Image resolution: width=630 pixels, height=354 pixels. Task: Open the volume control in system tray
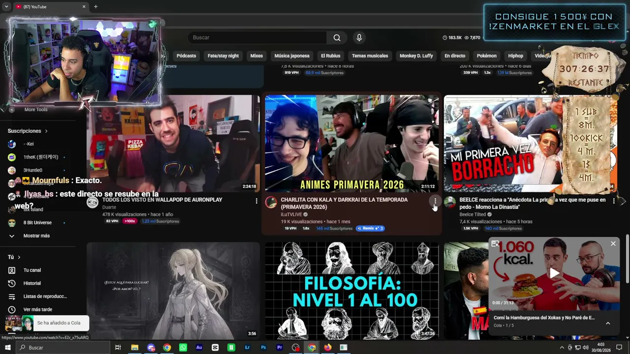[586, 348]
